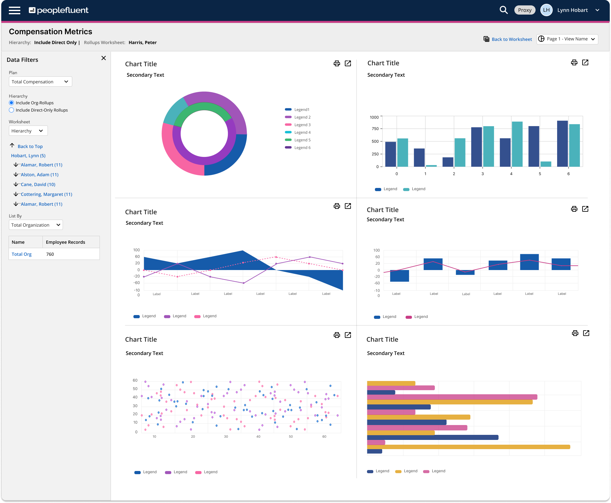Toggle the Proxy pill
This screenshot has height=503, width=611.
[524, 10]
